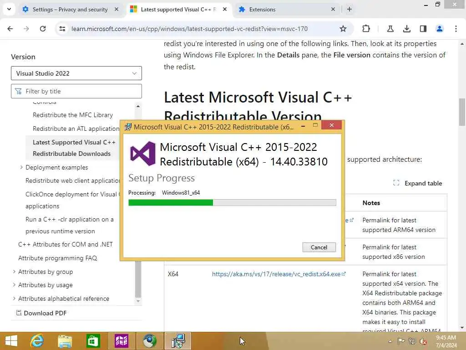Reload the current page
Viewport: 466px width, 350px height.
pyautogui.click(x=43, y=29)
